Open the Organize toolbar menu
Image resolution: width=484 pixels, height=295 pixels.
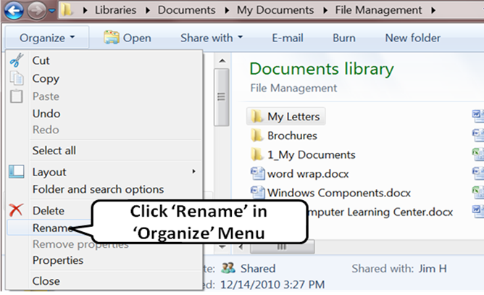click(x=47, y=38)
